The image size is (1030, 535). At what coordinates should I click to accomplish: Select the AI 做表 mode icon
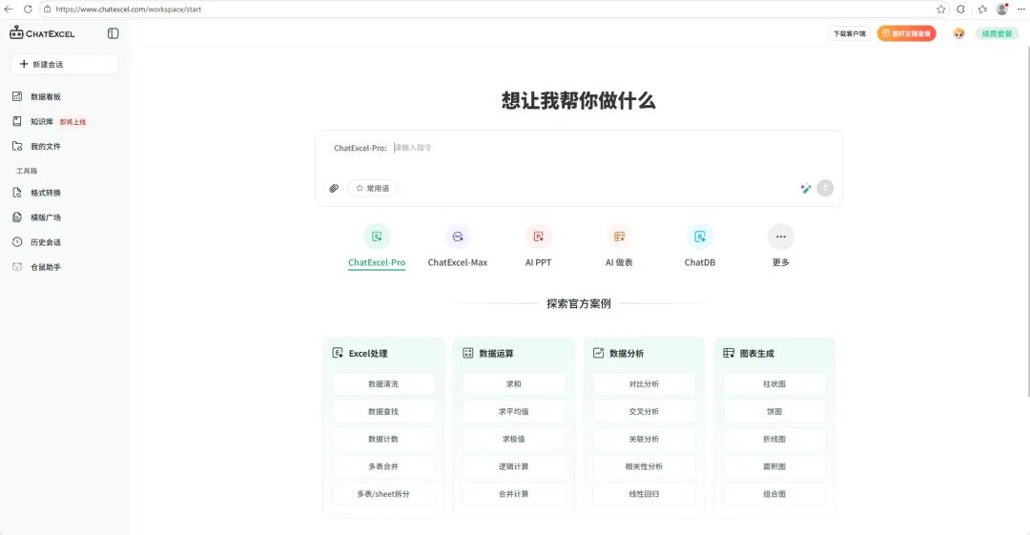619,237
